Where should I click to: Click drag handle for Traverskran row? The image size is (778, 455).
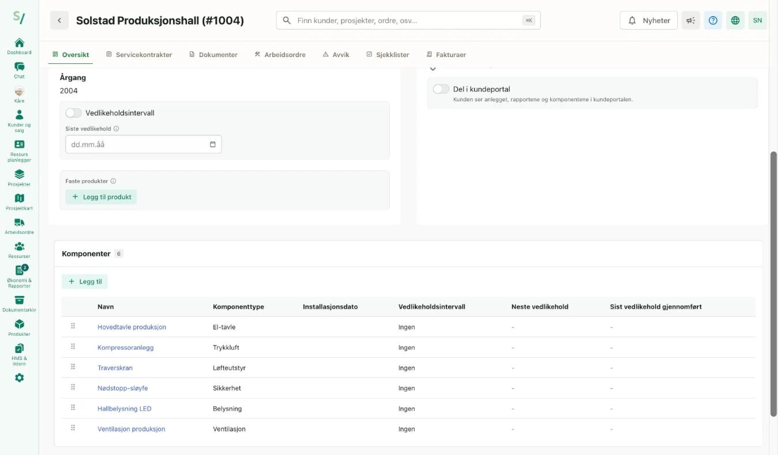tap(73, 367)
